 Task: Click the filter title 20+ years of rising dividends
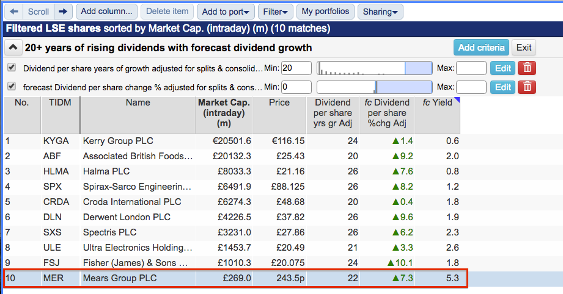tap(168, 48)
